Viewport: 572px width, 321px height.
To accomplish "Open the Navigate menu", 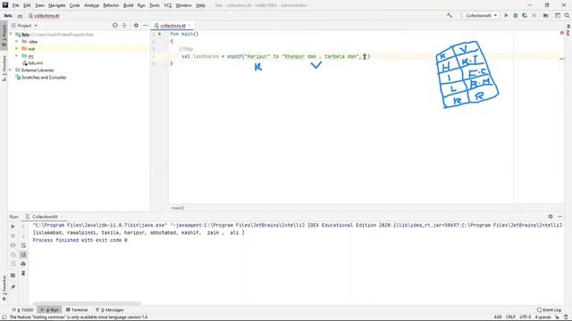I will [x=57, y=5].
